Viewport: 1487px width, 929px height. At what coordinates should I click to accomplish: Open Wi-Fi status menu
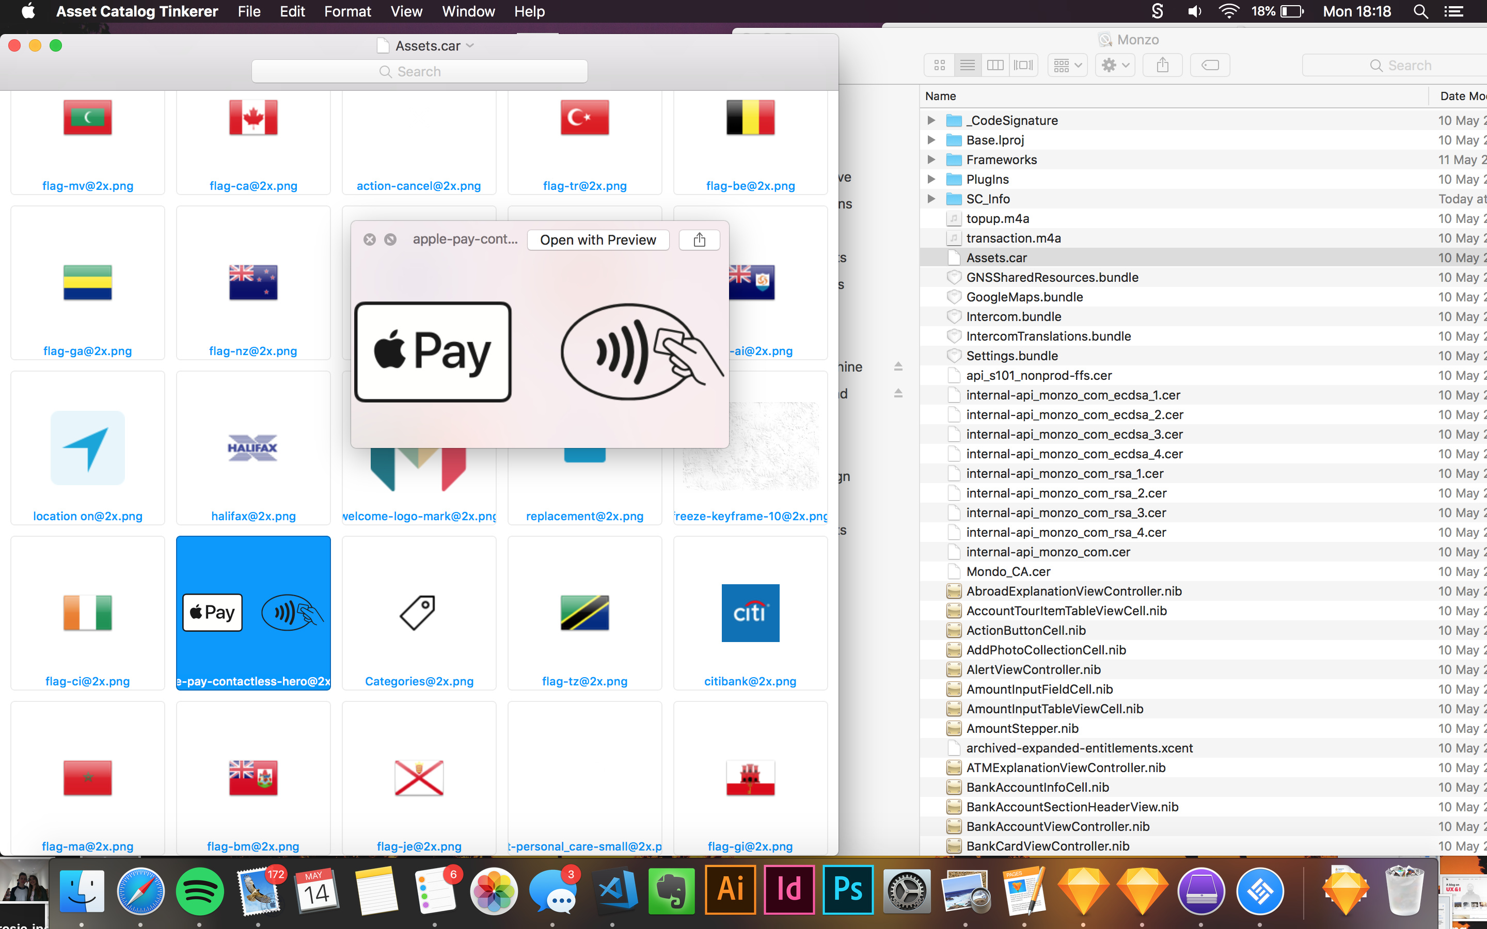pyautogui.click(x=1228, y=11)
